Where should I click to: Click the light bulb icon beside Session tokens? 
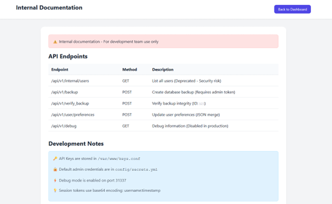[x=55, y=190]
